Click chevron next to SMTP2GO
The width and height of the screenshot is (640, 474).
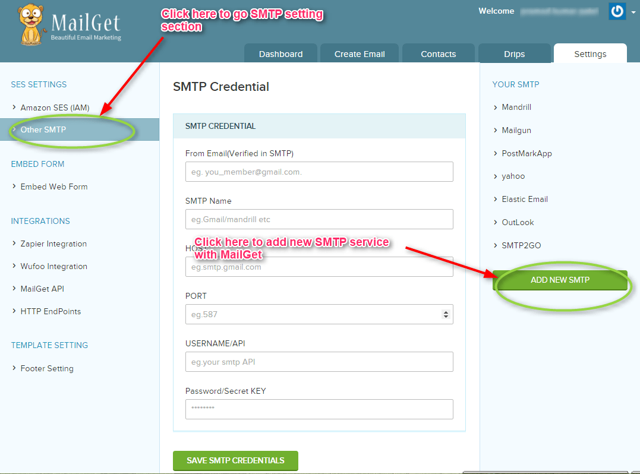[x=495, y=245]
